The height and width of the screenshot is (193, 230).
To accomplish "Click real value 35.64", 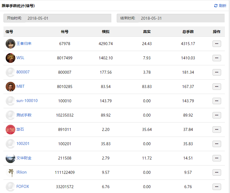I will click(x=147, y=129).
